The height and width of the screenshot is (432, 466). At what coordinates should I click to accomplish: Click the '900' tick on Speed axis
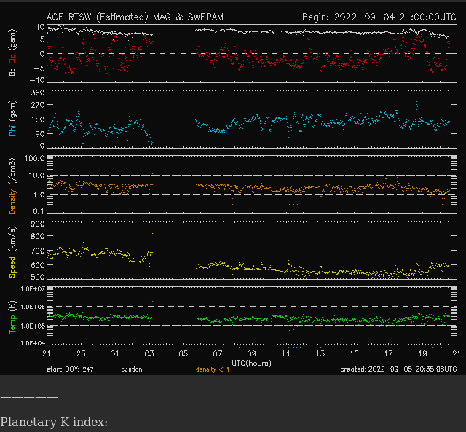click(38, 224)
